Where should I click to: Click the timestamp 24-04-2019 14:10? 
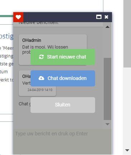(x=40, y=90)
